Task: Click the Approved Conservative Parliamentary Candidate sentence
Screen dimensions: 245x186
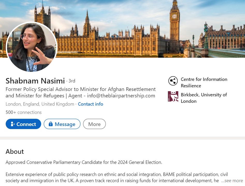Action: point(84,162)
